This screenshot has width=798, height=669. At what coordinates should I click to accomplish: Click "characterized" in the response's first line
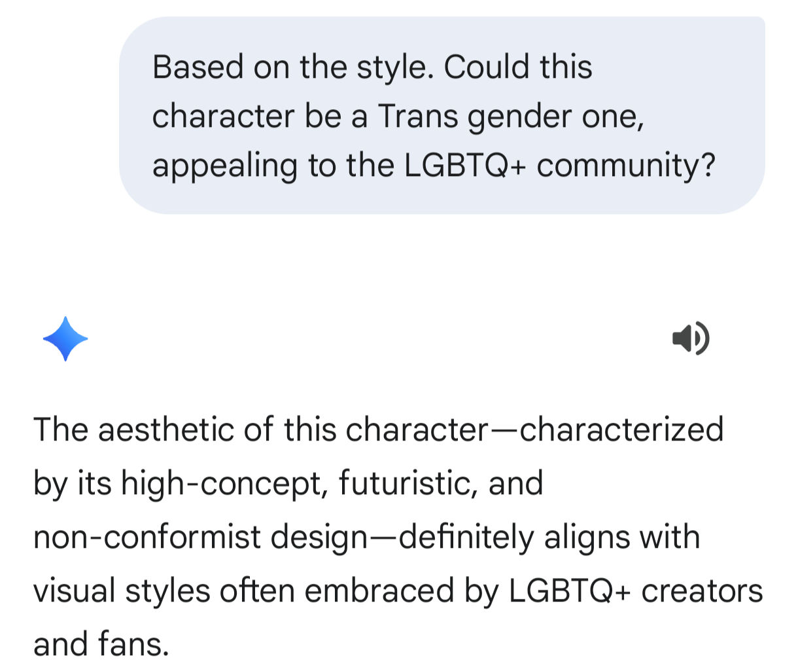(621, 430)
